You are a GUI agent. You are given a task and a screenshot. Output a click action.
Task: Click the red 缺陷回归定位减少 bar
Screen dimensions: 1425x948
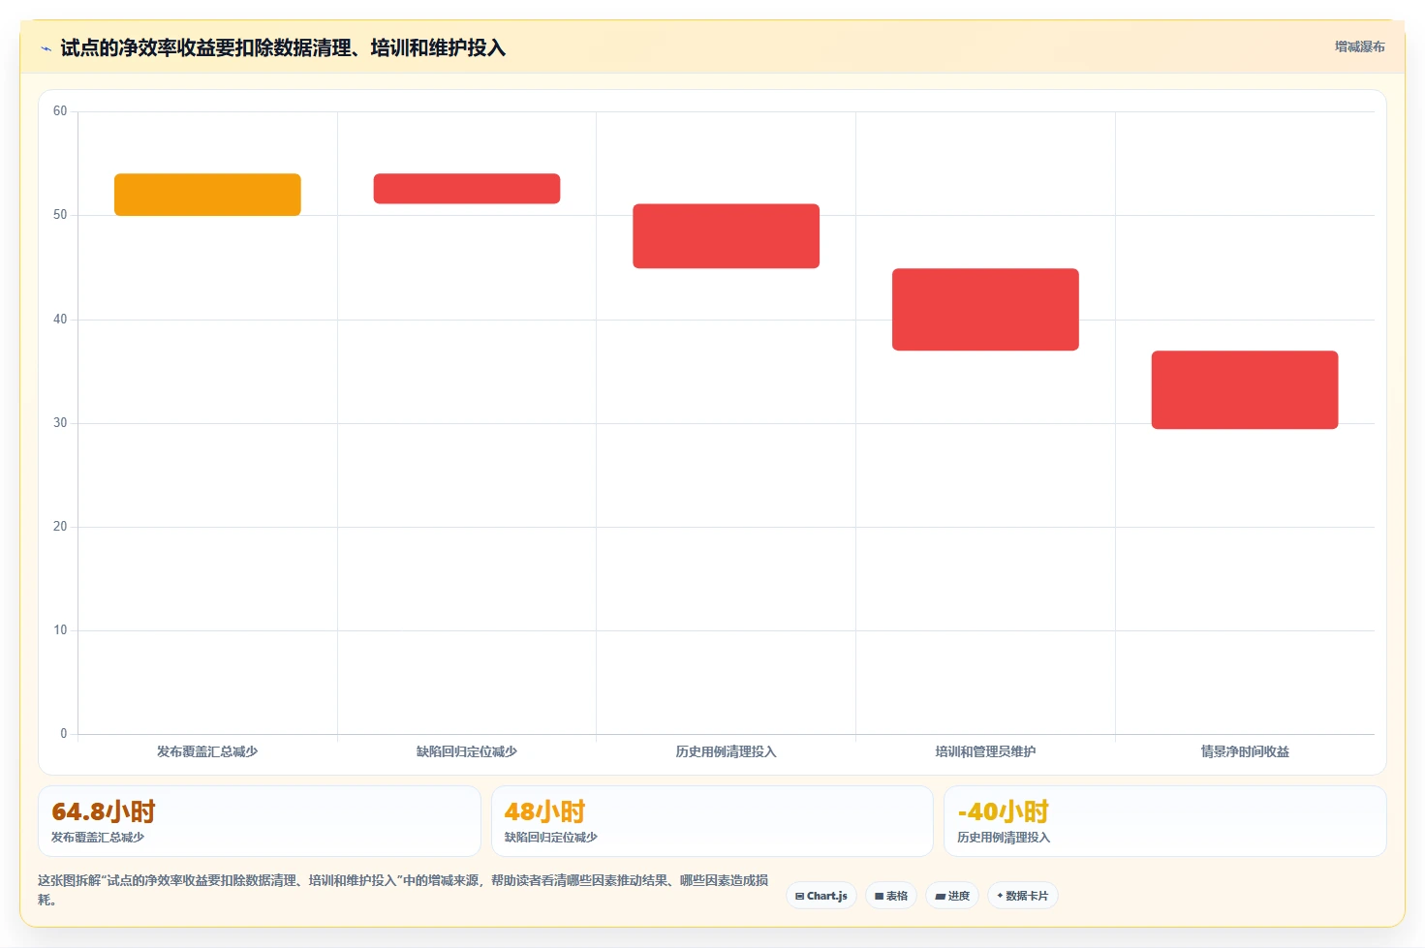[467, 189]
